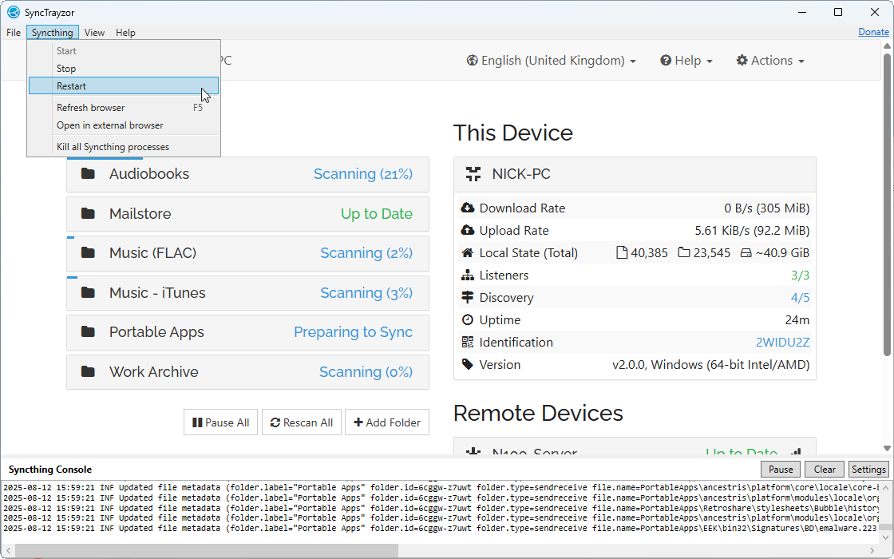The width and height of the screenshot is (894, 559).
Task: Click the Rescan All button
Action: click(301, 422)
